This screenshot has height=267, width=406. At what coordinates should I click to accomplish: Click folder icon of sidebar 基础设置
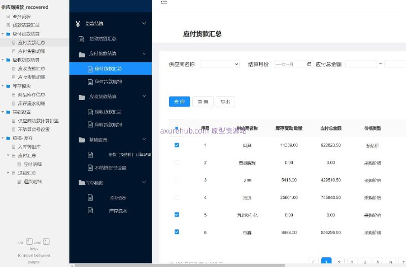tap(82, 140)
